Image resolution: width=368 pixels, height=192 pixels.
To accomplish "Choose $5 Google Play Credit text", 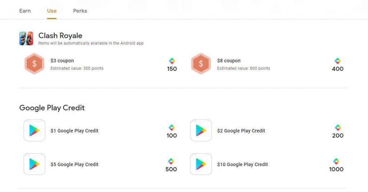I will (74, 164).
